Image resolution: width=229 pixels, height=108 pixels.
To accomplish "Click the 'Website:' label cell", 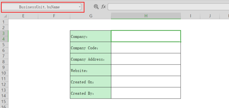I will 90,70.
